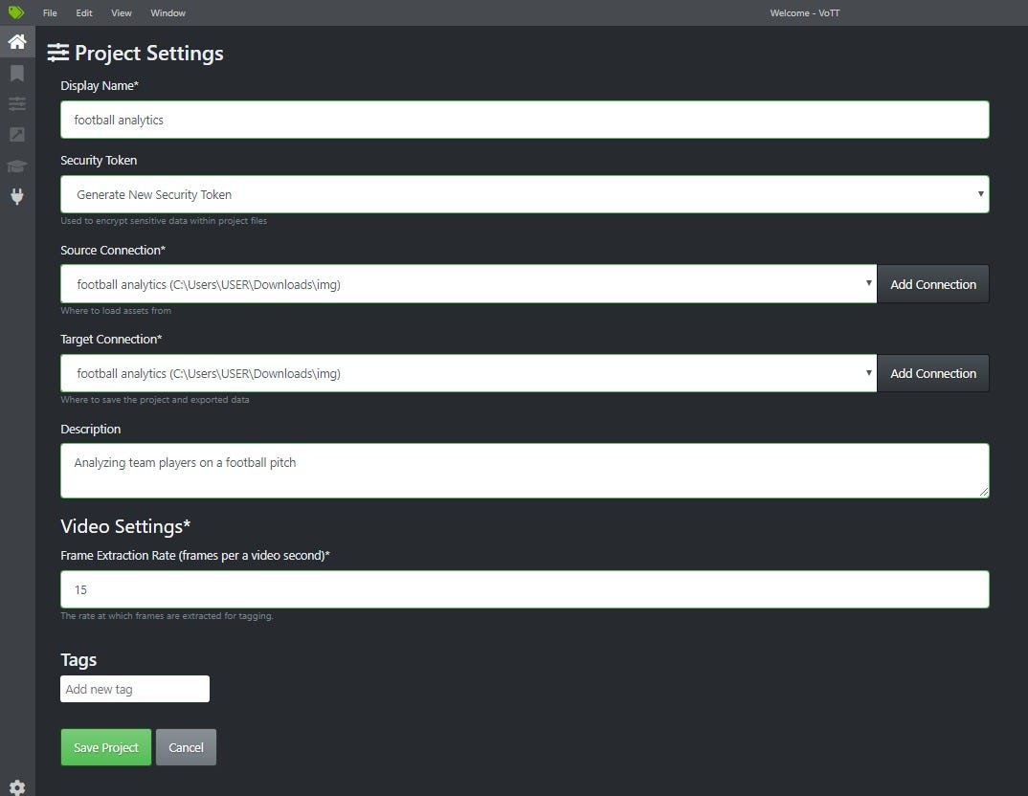The image size is (1028, 796).
Task: Expand the Source Connection dropdown
Action: point(469,283)
